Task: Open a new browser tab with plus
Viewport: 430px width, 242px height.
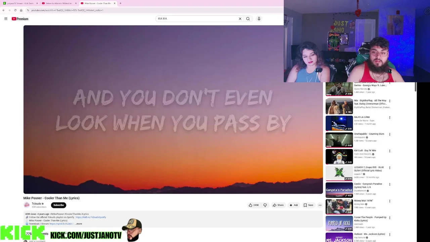Action: click(x=120, y=3)
